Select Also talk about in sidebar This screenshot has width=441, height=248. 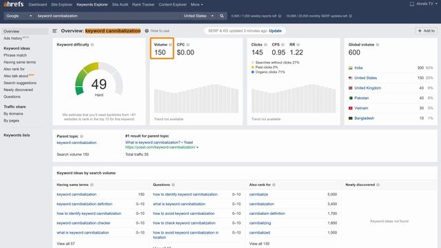click(16, 76)
